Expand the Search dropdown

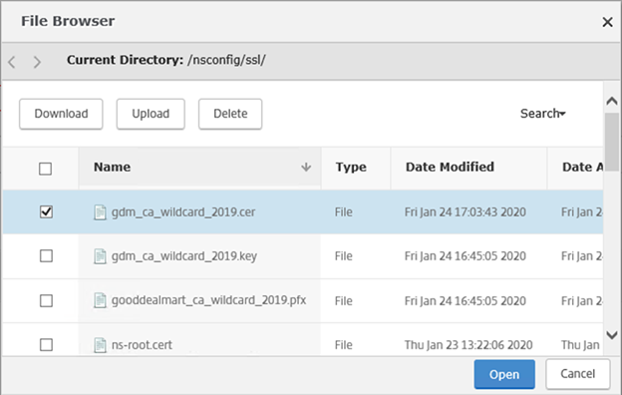542,114
